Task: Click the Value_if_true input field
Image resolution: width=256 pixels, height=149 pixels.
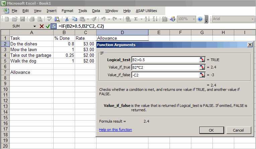Action: click(x=166, y=67)
